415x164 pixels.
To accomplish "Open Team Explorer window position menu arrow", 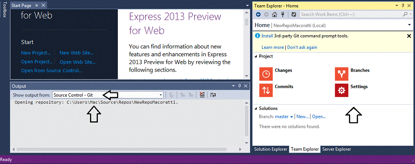I will (397, 6).
